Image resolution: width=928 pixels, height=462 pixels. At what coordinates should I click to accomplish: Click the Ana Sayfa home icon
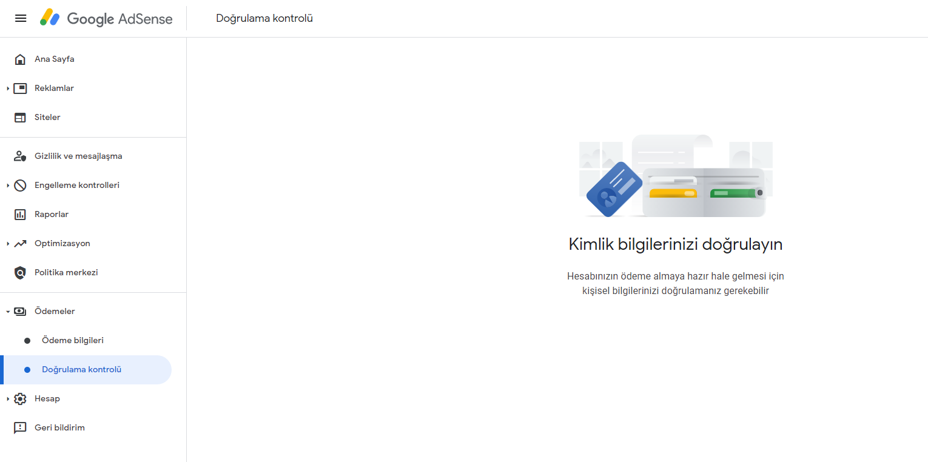(20, 59)
